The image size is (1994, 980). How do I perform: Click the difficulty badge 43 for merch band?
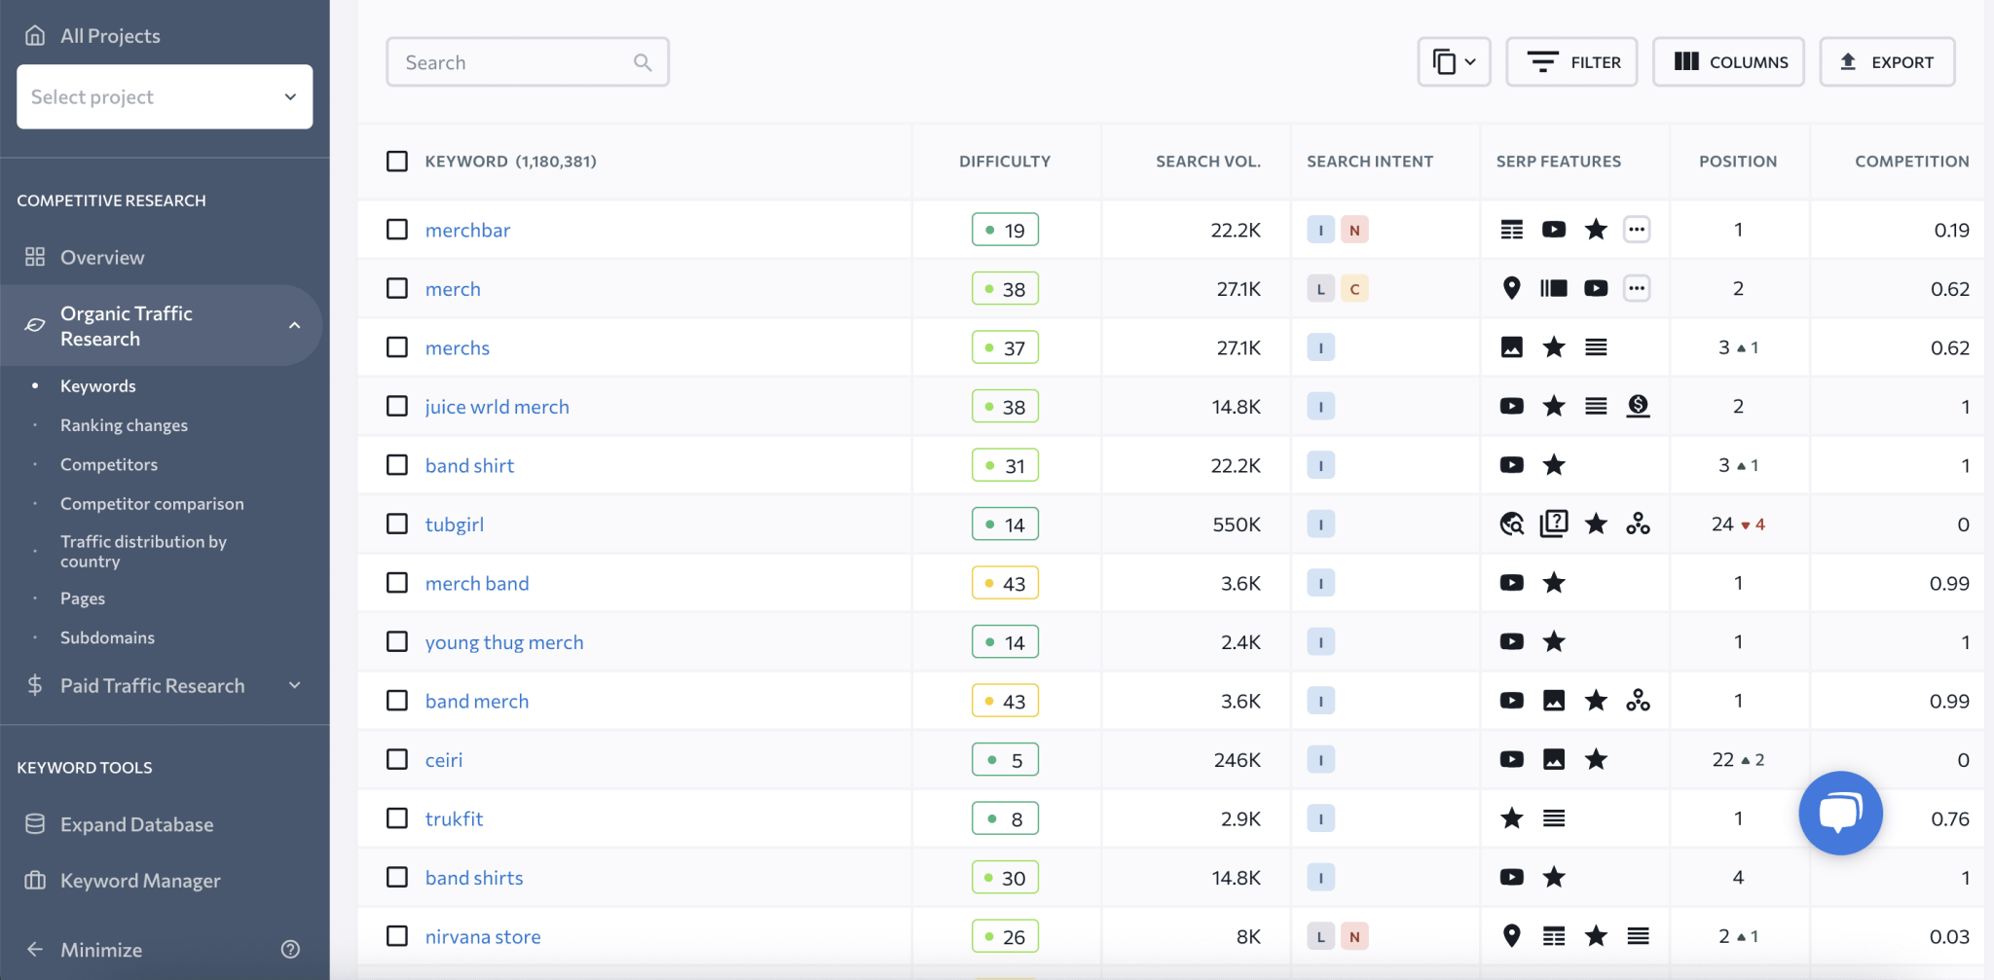(x=1005, y=583)
